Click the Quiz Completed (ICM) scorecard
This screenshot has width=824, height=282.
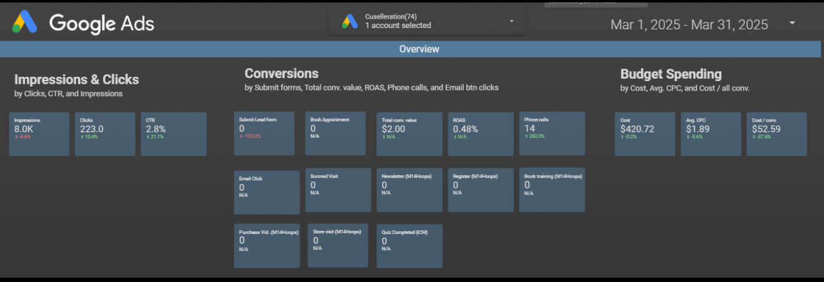pos(410,246)
